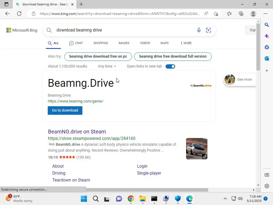The height and width of the screenshot is (205, 273).
Task: Open the About sublink
Action: (58, 166)
